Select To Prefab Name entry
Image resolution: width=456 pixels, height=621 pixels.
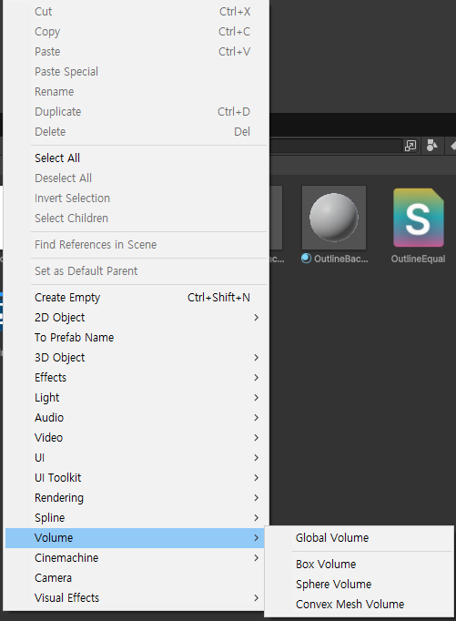137,338
